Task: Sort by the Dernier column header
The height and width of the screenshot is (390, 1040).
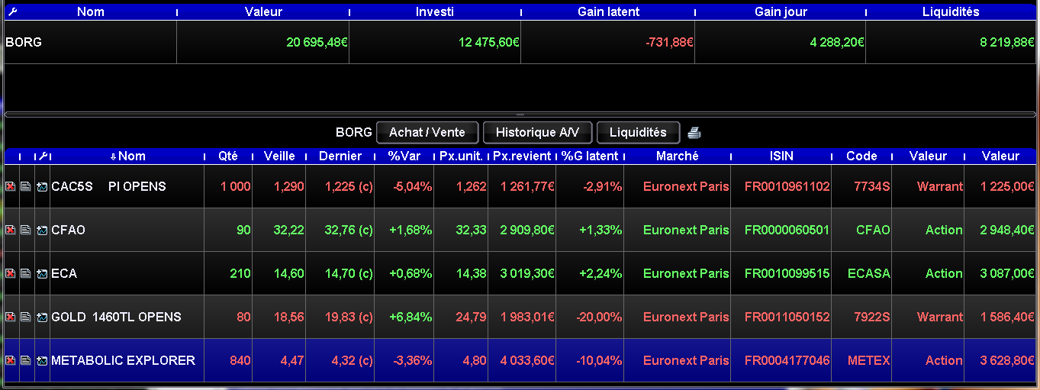Action: click(x=340, y=156)
